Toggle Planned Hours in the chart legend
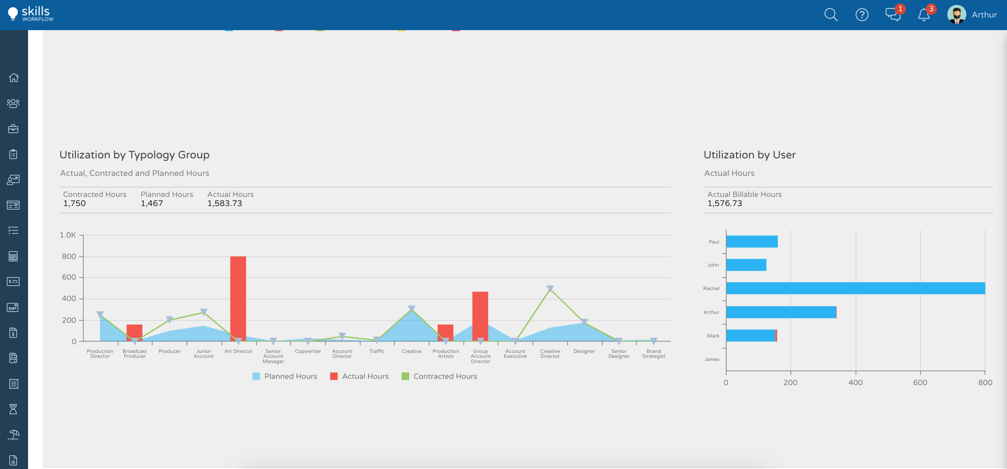The height and width of the screenshot is (469, 1007). 285,376
